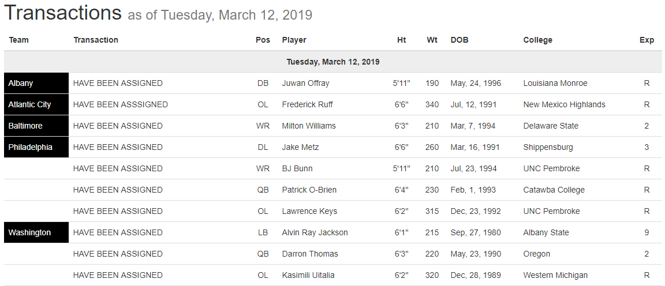Screen dimensions: 665x286
Task: Click the DOB column header
Action: click(459, 40)
